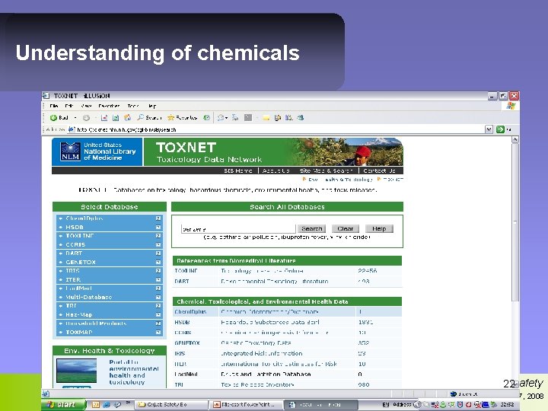Click the Search button beside query box
Image resolution: width=548 pixels, height=411 pixels.
[x=311, y=228]
